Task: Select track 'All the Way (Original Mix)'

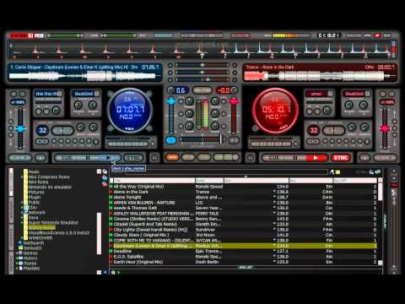Action: coord(243,187)
